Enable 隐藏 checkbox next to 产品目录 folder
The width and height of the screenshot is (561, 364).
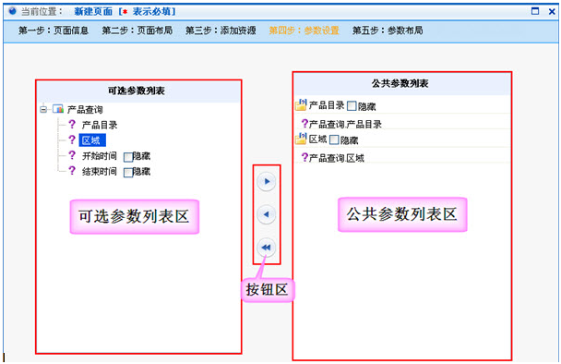(352, 105)
